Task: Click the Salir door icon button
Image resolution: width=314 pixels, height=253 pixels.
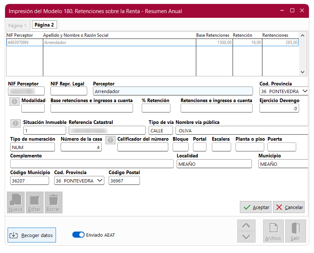Action: (x=295, y=231)
